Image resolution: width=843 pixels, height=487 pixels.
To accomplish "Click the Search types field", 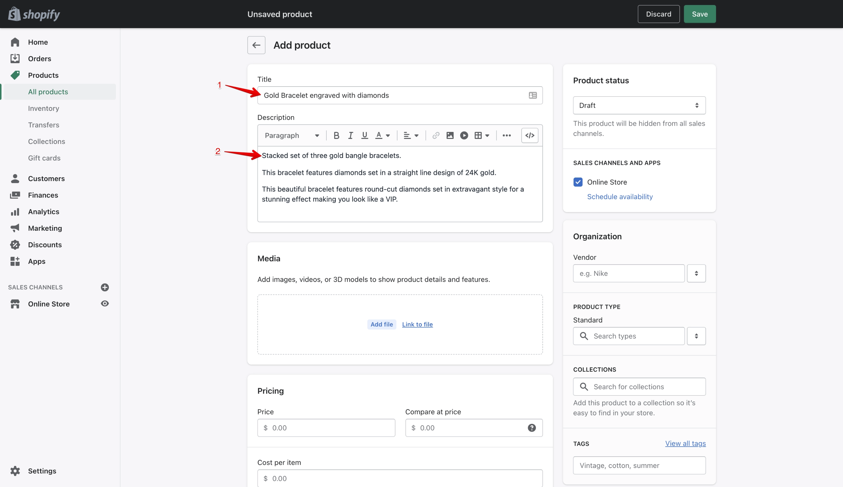I will coord(628,336).
